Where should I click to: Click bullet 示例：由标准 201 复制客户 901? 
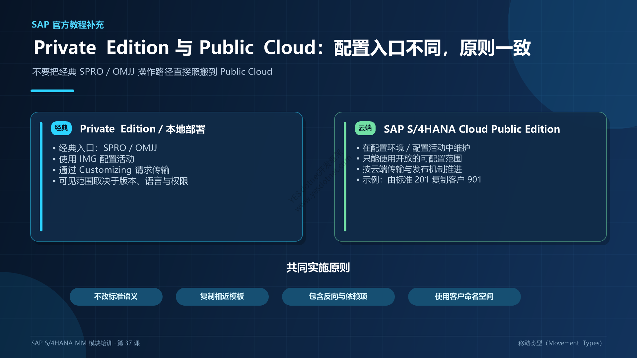pos(419,180)
